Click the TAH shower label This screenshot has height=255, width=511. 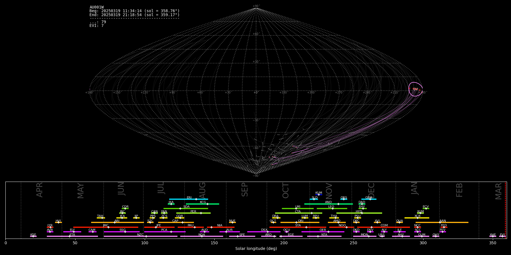[x=100, y=216]
